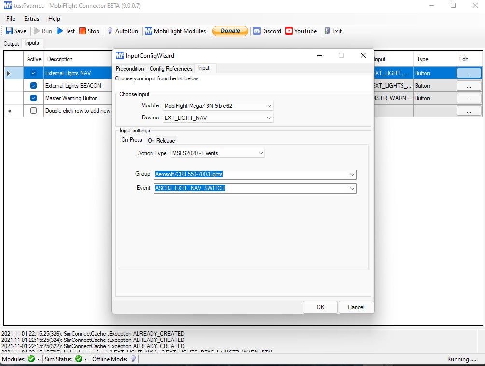Switch to the On Release tab
Screen dimensions: 485x366
(161, 141)
